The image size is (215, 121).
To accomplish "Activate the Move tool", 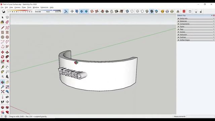I will 2,52.
